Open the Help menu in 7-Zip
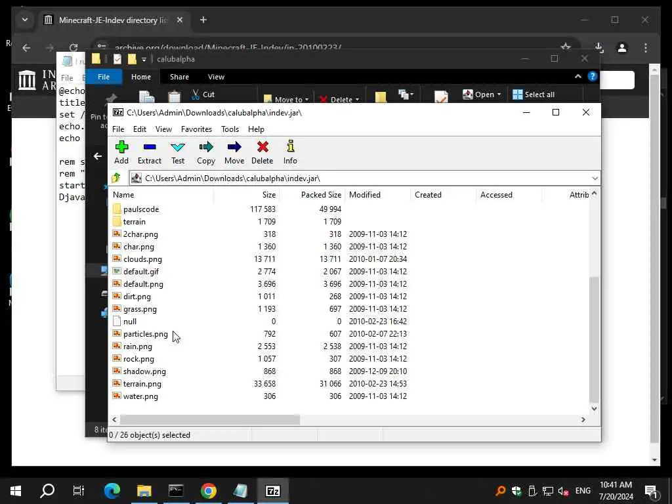Image resolution: width=672 pixels, height=504 pixels. coord(256,129)
